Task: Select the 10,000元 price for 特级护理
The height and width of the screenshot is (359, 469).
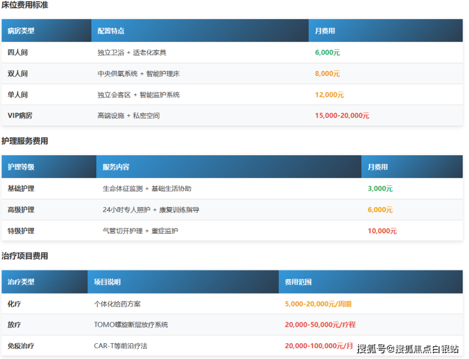Action: (382, 231)
